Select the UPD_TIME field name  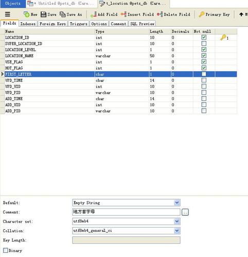click(x=14, y=80)
